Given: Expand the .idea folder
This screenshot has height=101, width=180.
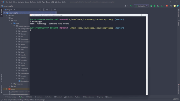Looking at the screenshot, I should (x=7, y=15).
